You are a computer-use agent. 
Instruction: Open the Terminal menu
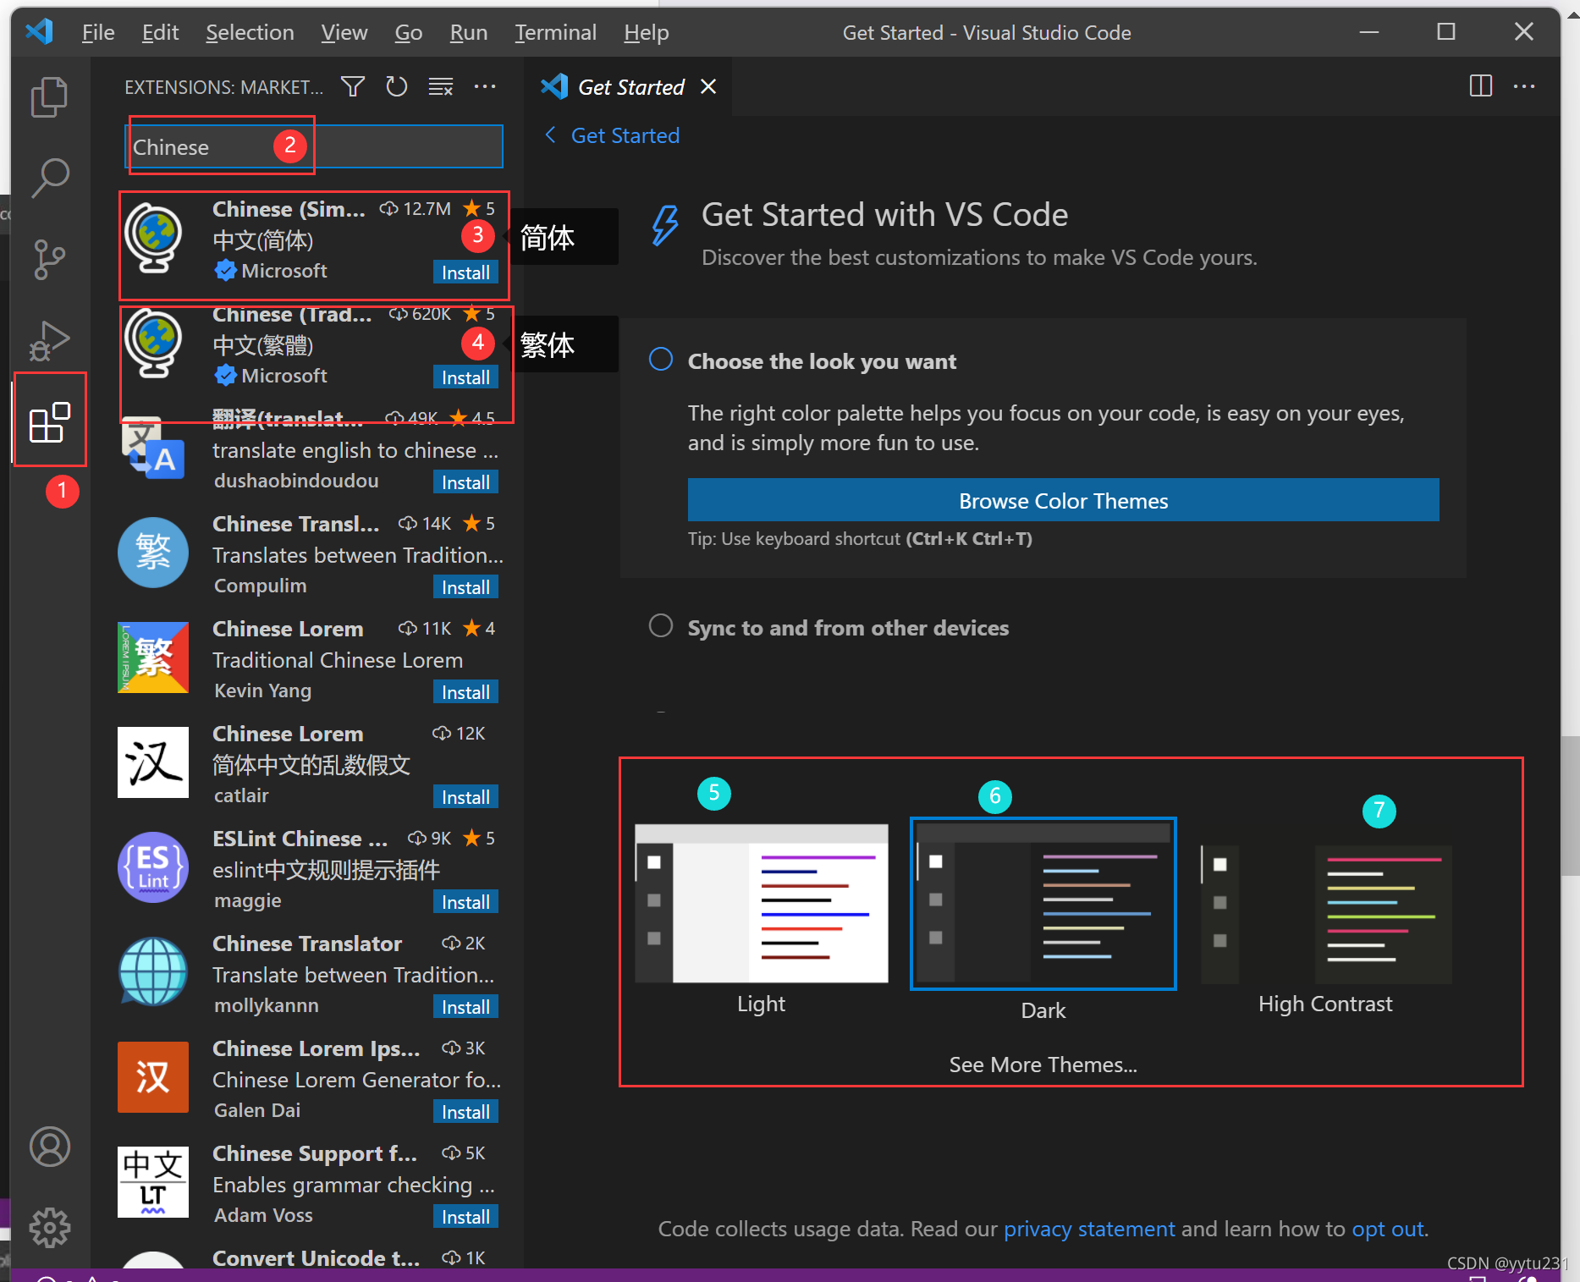(x=555, y=32)
